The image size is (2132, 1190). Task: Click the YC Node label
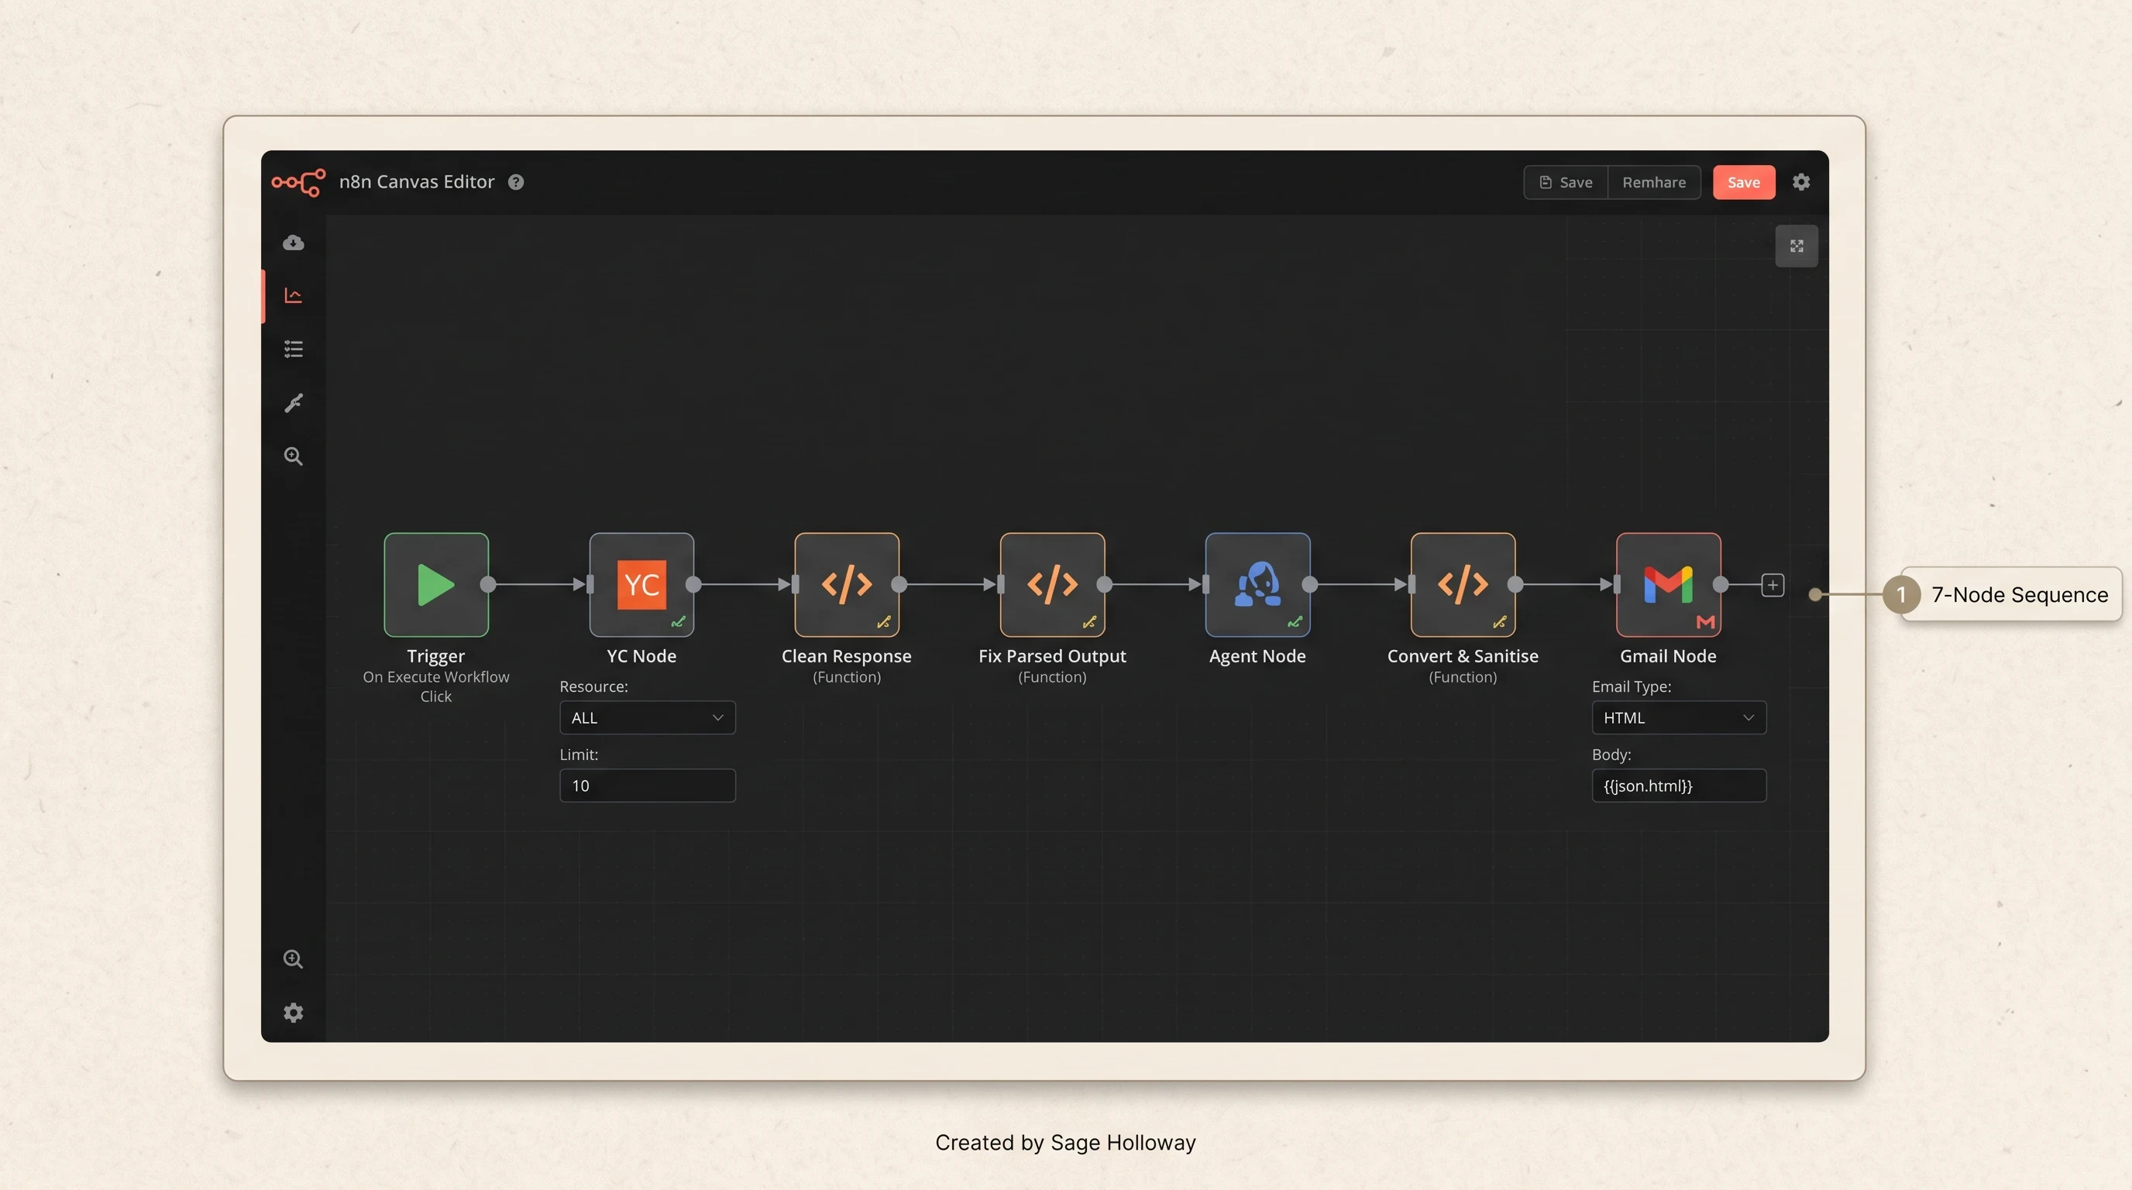[641, 656]
